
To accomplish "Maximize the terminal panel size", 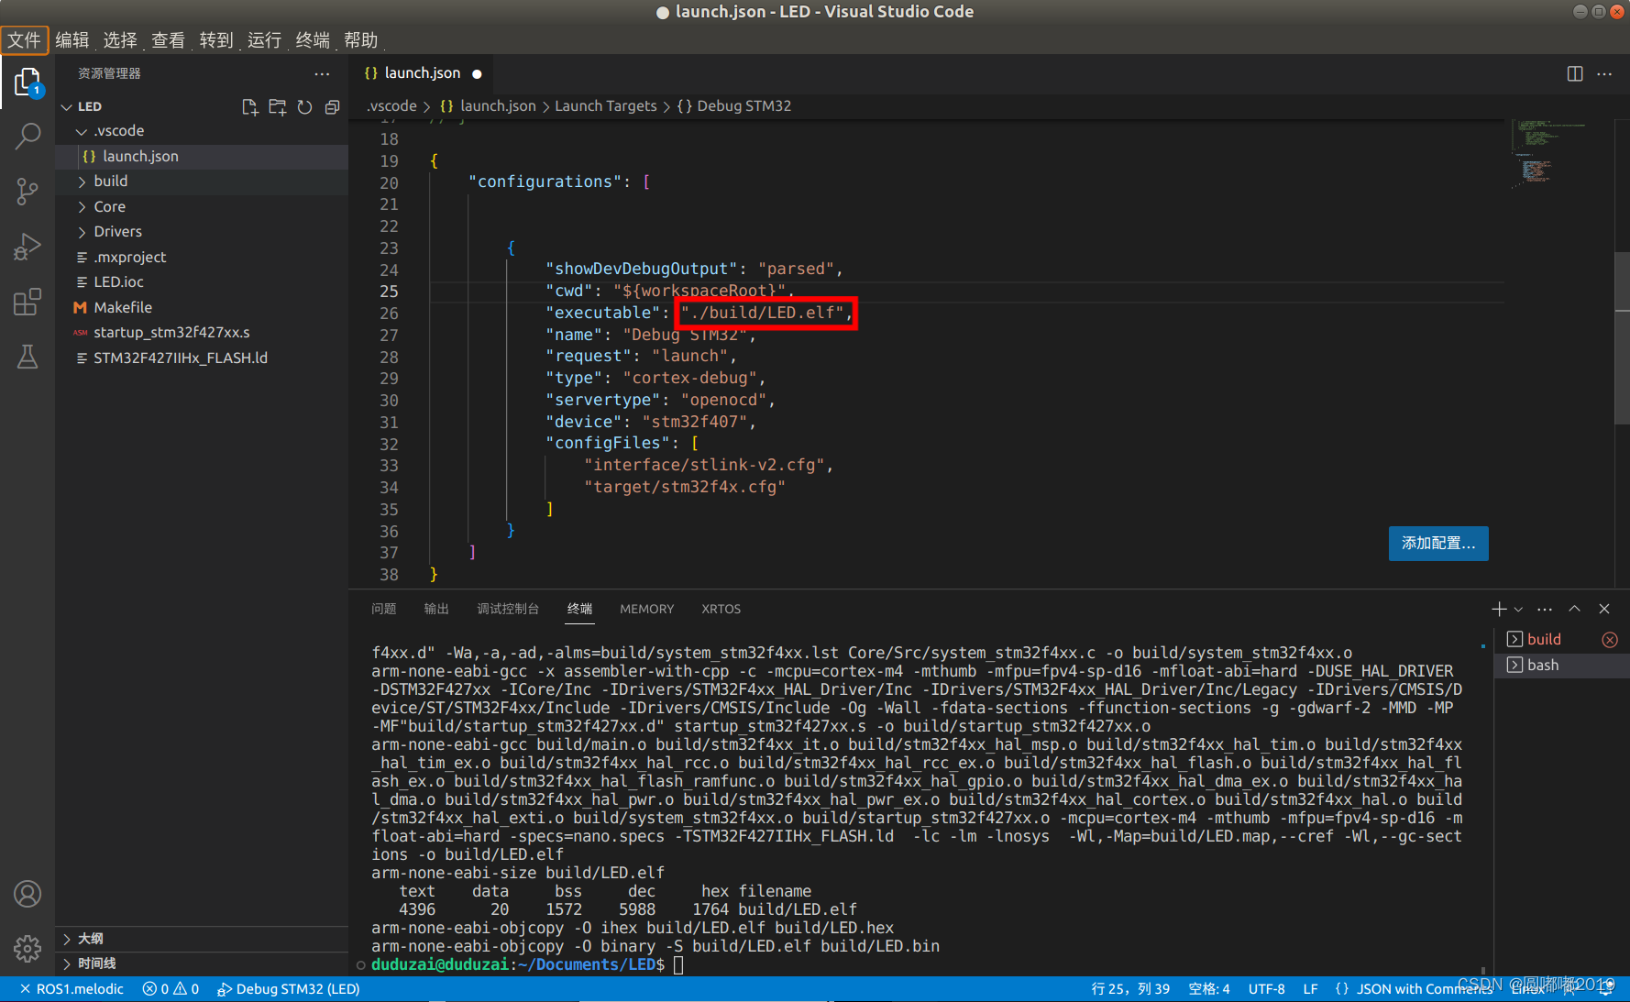I will 1574,609.
